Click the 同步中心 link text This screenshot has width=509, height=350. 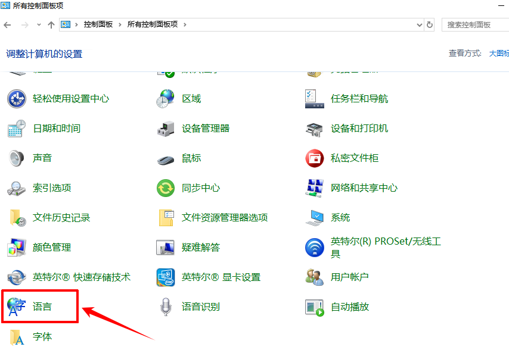point(201,188)
